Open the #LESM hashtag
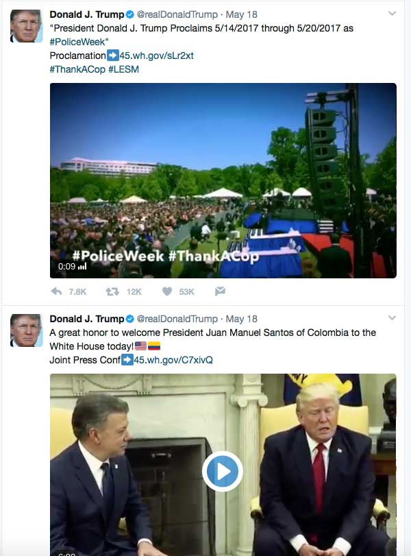The height and width of the screenshot is (556, 411). tap(124, 69)
